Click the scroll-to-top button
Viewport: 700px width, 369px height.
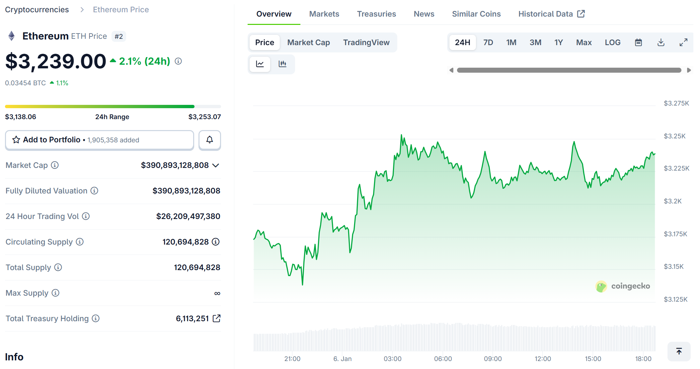coord(678,351)
